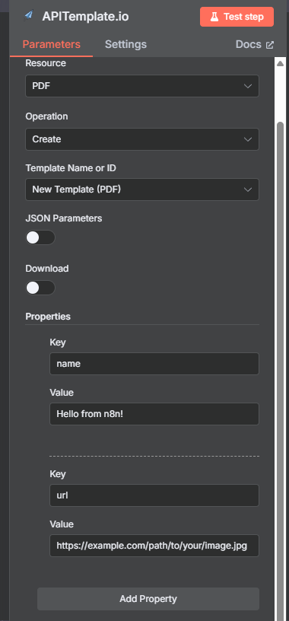
Task: Focus the Key field containing url
Action: (154, 495)
